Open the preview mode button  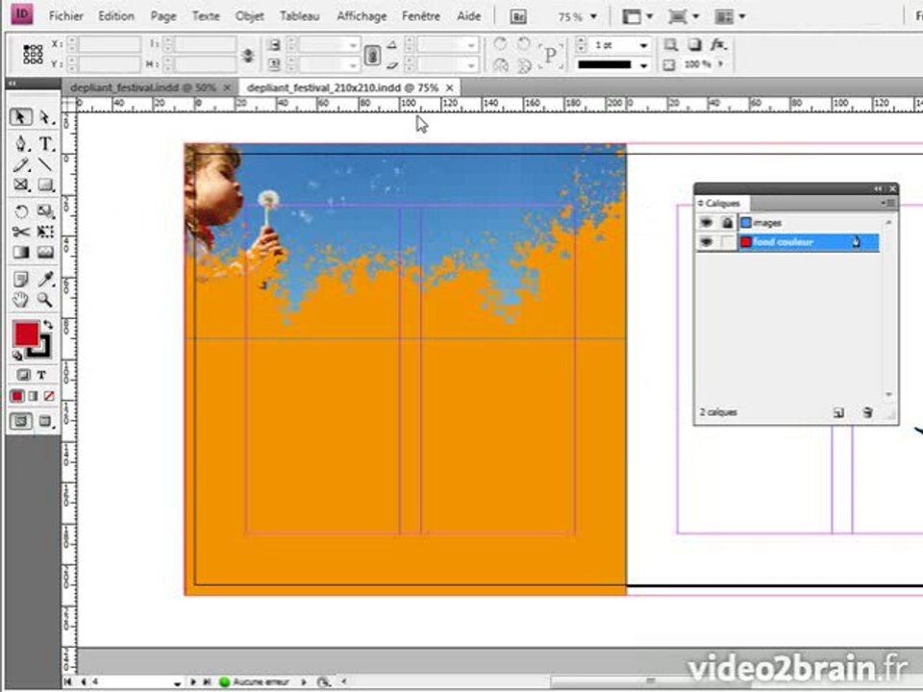tap(45, 421)
